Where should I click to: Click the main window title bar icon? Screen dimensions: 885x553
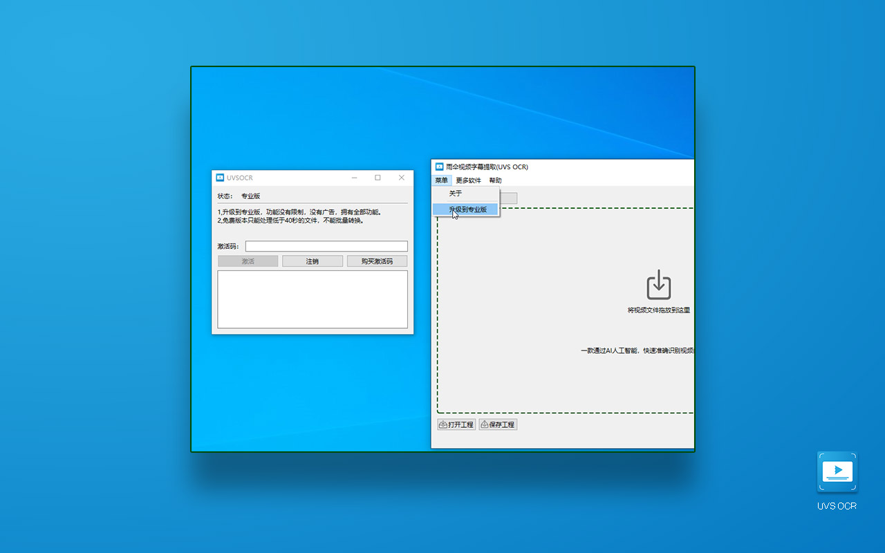point(439,167)
